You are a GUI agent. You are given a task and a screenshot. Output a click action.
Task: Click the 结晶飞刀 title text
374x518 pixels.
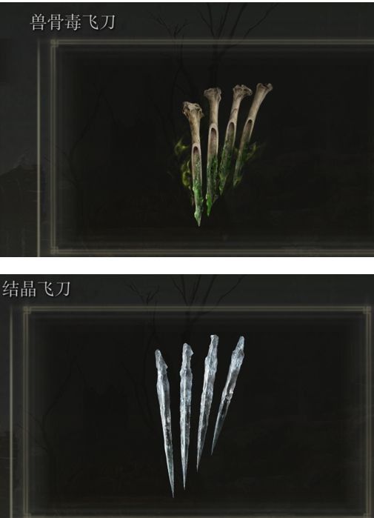pos(36,288)
